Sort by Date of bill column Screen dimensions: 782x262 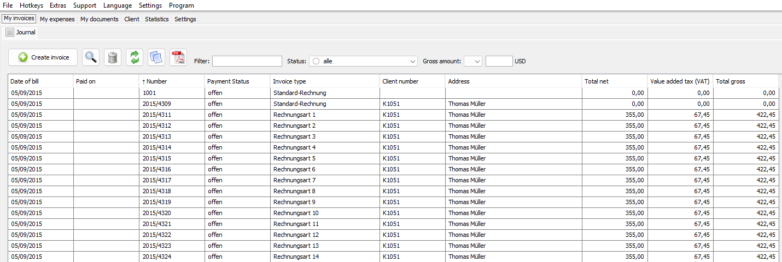[x=40, y=81]
